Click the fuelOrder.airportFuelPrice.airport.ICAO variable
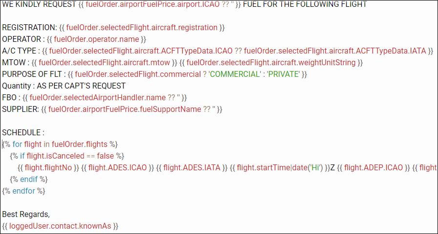This screenshot has height=234, width=438. [152, 4]
